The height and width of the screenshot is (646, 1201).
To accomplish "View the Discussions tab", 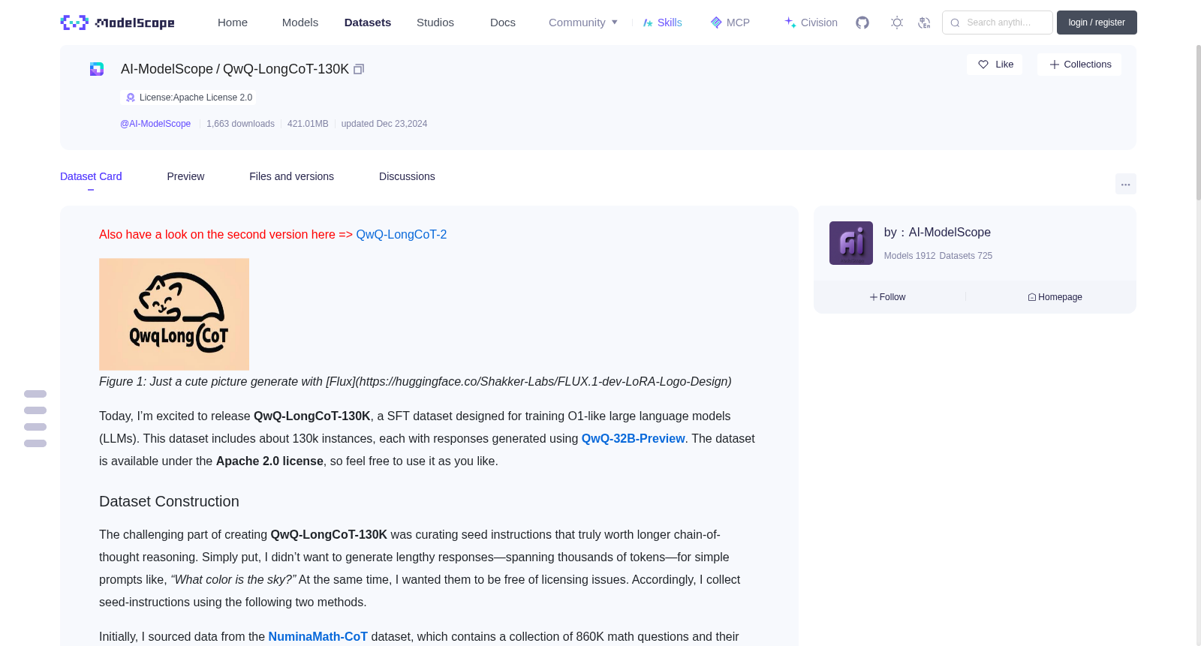I will (407, 176).
